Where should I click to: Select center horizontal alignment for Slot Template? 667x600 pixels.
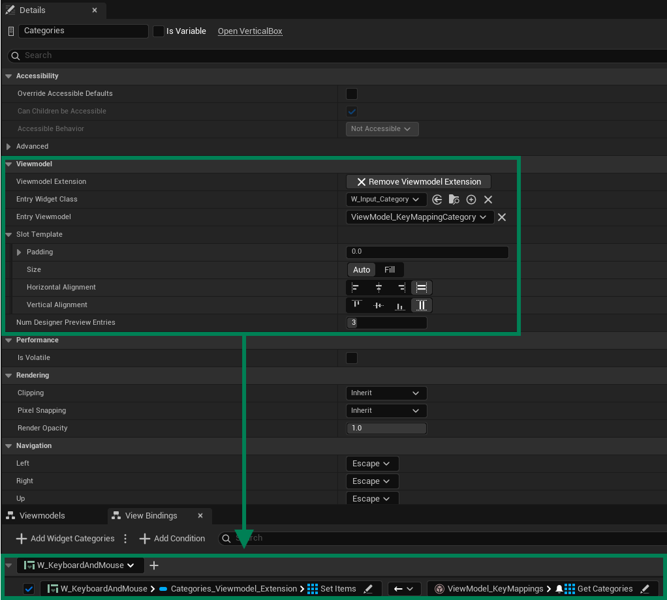[377, 287]
